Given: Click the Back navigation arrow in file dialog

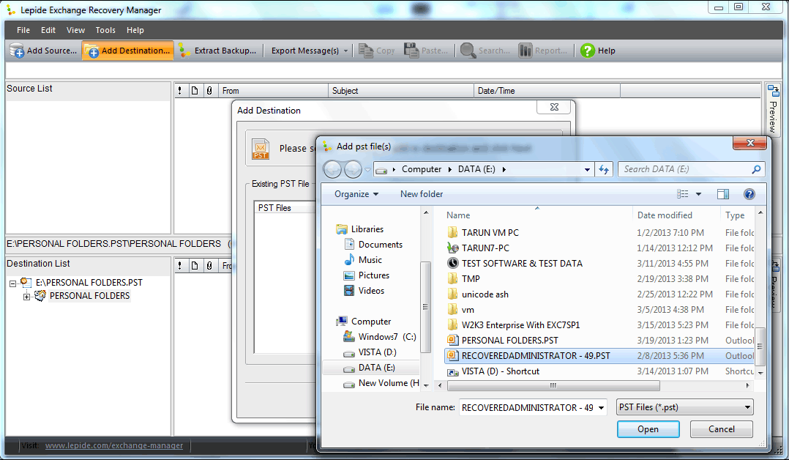Looking at the screenshot, I should pos(332,169).
